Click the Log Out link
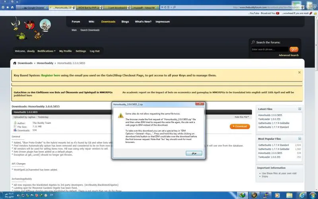Image resolution: width=318 pixels, height=199 pixels. 95,51
